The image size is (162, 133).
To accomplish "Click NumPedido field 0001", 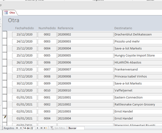I will pos(47,97).
